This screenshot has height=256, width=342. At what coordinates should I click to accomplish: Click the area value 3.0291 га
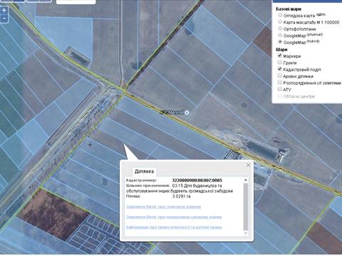coord(181,196)
